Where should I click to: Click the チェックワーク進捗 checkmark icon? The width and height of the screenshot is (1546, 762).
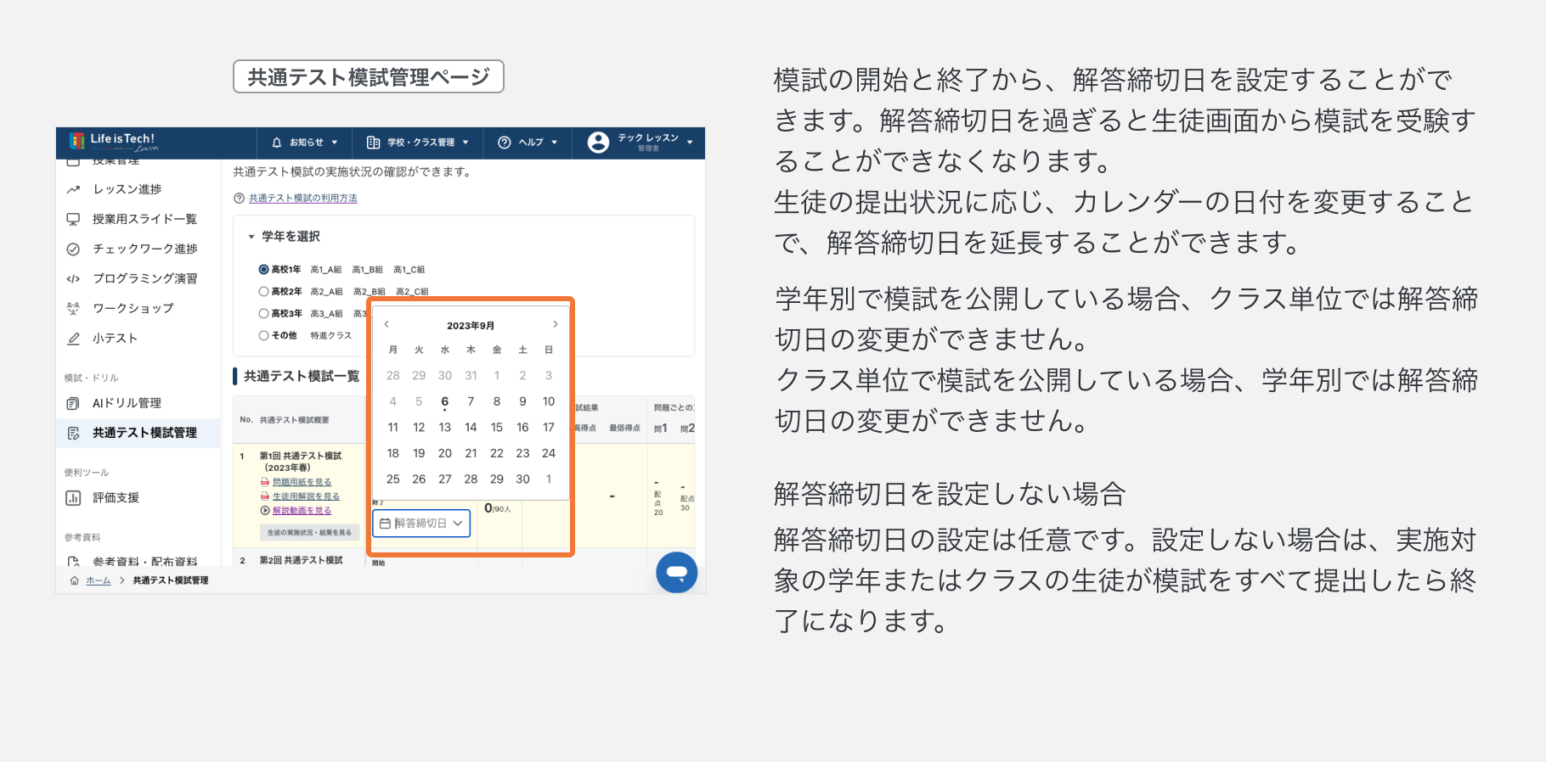[74, 249]
